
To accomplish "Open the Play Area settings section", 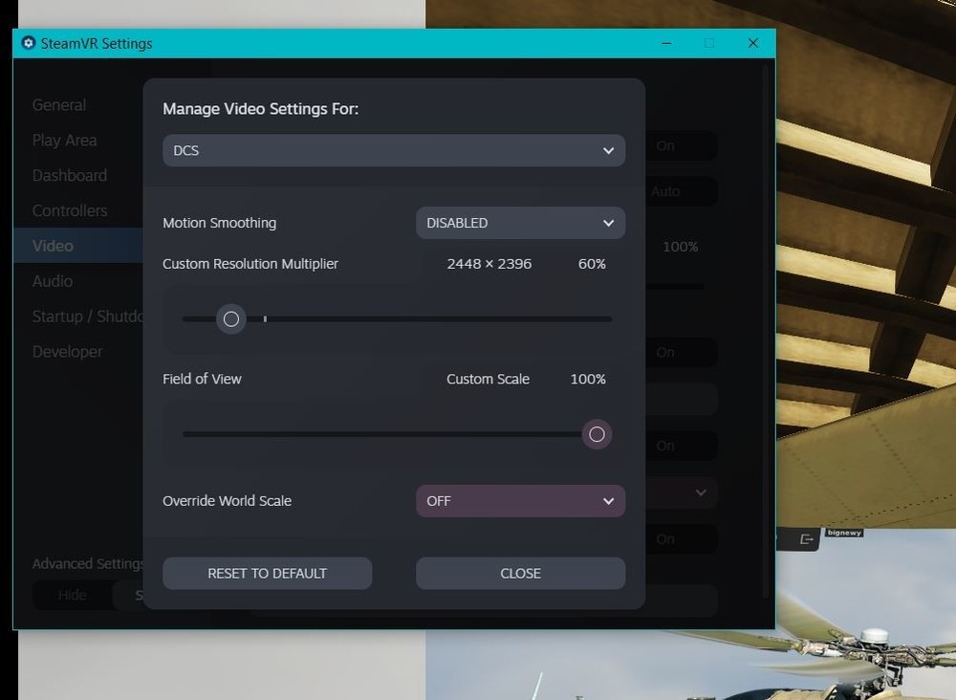I will tap(64, 140).
